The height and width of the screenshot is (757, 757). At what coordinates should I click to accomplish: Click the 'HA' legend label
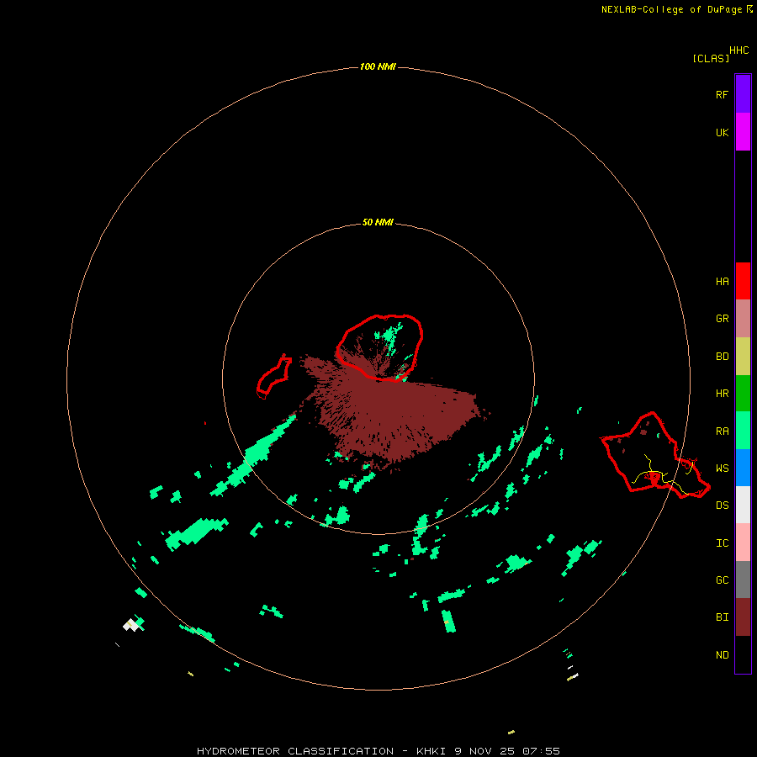722,282
